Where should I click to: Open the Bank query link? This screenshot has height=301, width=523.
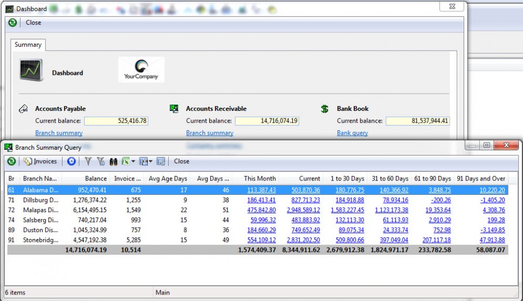click(352, 133)
